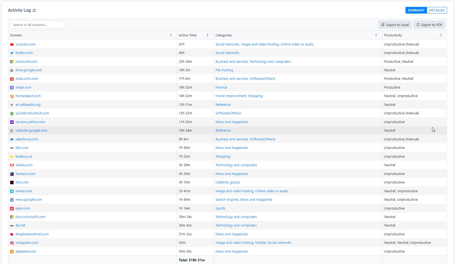Click the BBC favicon
Screen dimensions: 455x264
[12, 148]
